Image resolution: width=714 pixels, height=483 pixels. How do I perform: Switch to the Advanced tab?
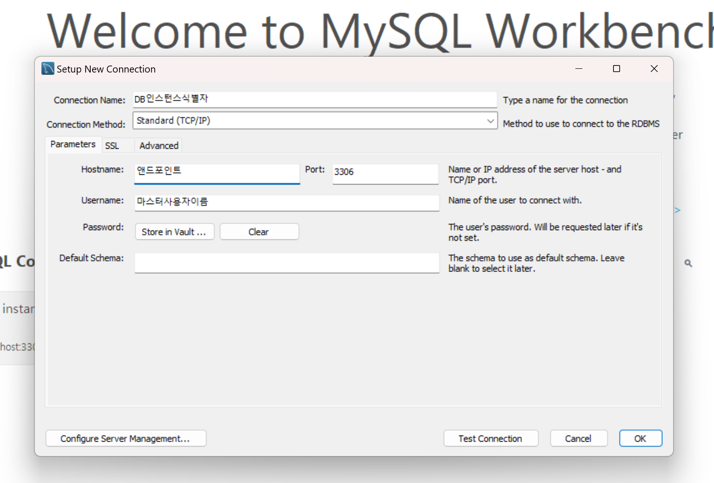159,146
